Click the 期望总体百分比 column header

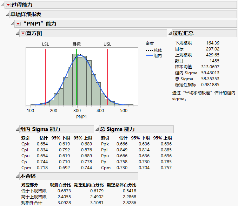point(121,185)
